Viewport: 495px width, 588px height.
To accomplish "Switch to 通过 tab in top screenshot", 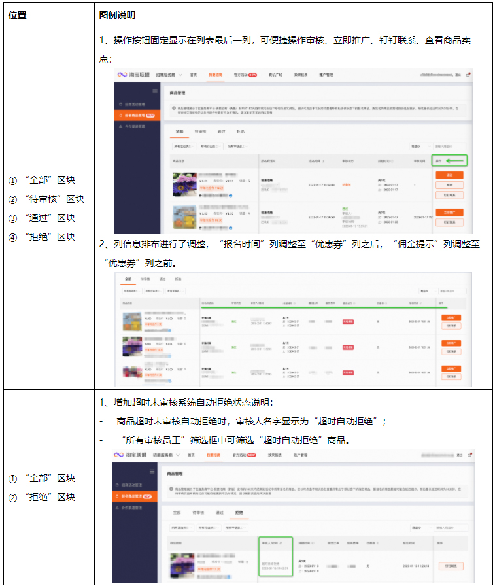I will point(222,131).
